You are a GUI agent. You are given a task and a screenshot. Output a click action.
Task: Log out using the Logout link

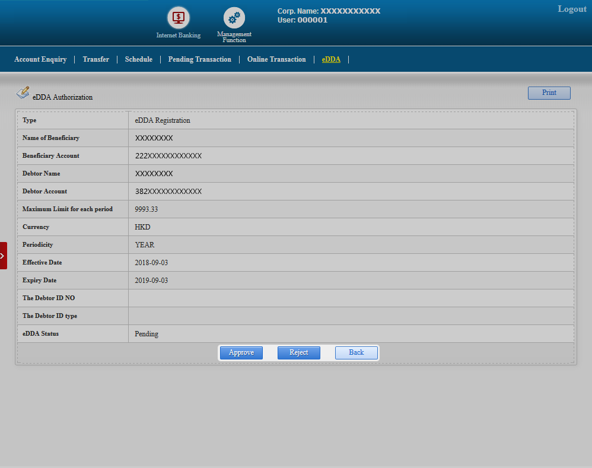(x=572, y=9)
